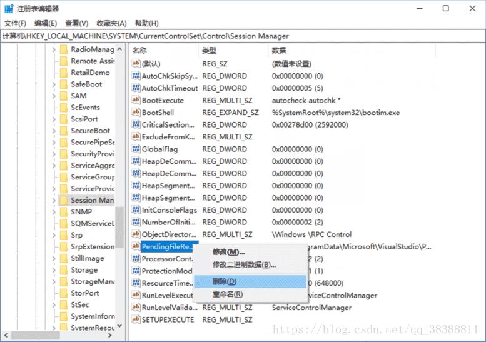Click the GlobalFlag DWORD value icon

136,149
